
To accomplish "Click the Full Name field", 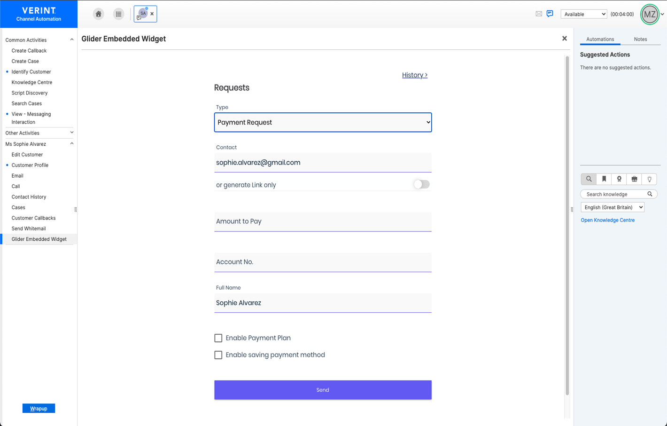I will (x=323, y=303).
